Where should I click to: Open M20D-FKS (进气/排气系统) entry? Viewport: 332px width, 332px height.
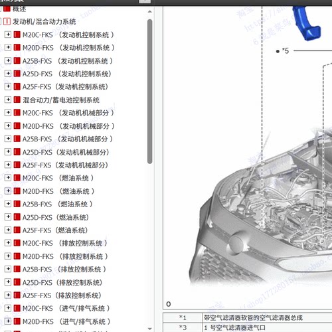[66, 321]
